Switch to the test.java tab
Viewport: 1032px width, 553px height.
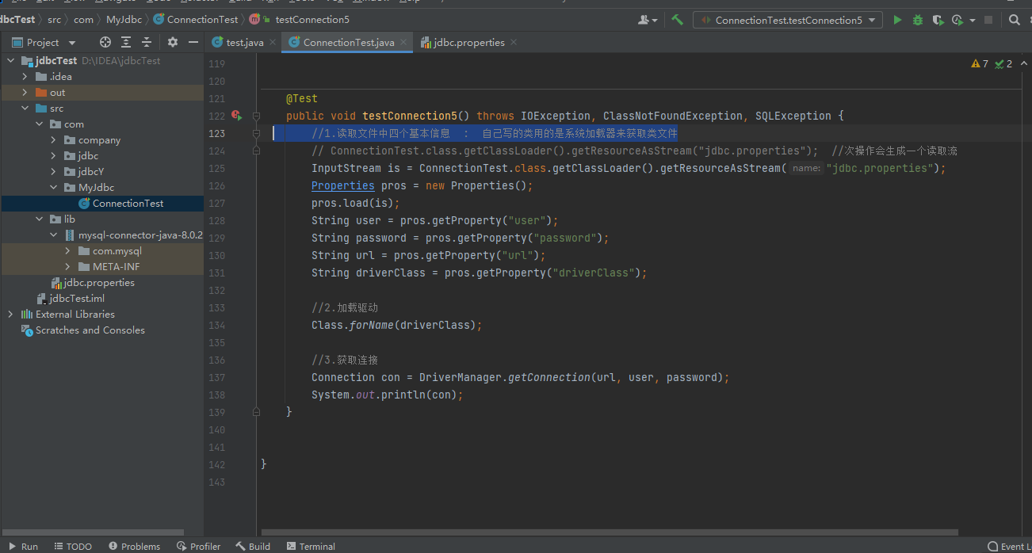pyautogui.click(x=244, y=43)
